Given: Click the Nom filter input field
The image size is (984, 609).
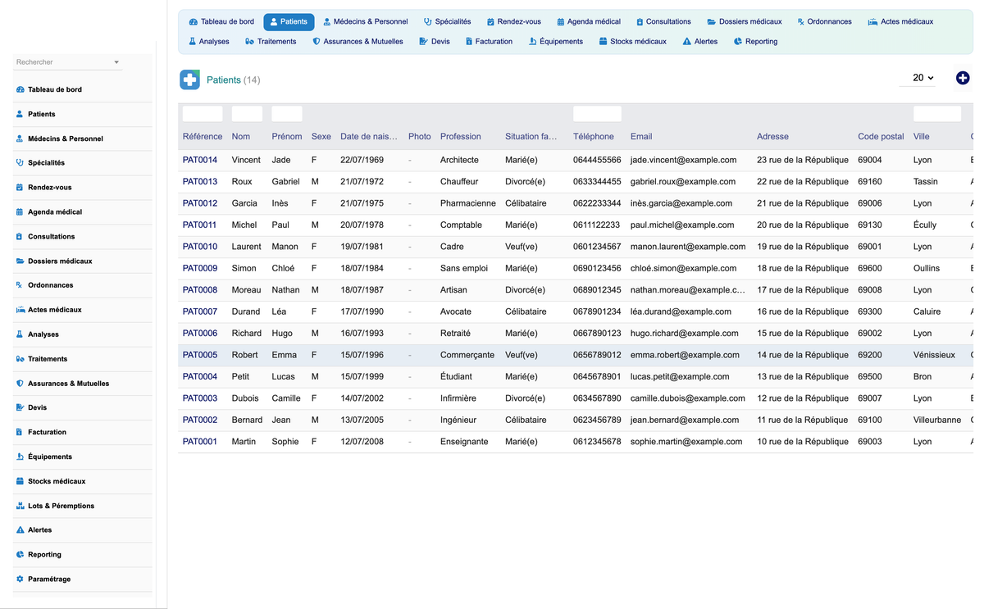Looking at the screenshot, I should click(247, 114).
